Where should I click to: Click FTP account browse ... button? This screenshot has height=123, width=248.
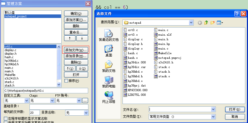coord(85,101)
